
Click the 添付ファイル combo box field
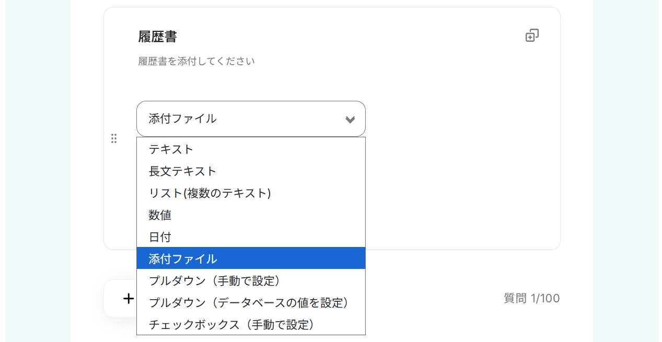[240, 119]
